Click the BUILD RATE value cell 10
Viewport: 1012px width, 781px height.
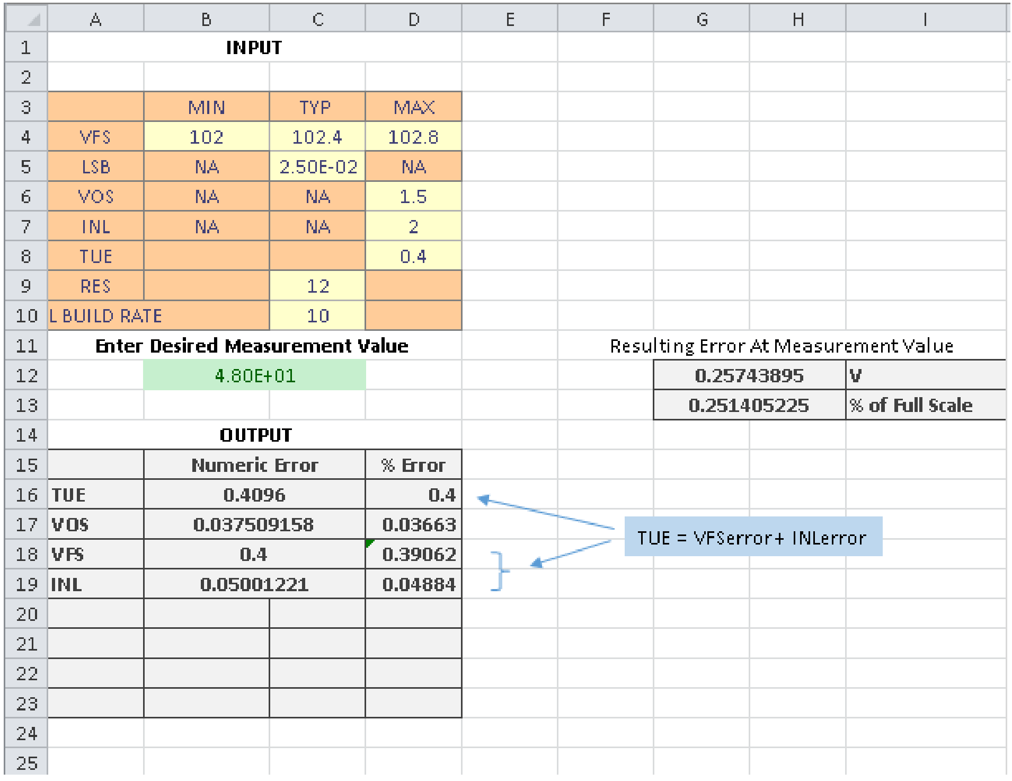pyautogui.click(x=317, y=315)
